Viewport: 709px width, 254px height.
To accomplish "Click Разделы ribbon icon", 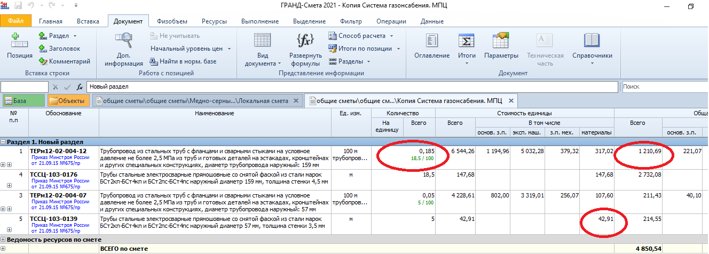I will pos(332,61).
